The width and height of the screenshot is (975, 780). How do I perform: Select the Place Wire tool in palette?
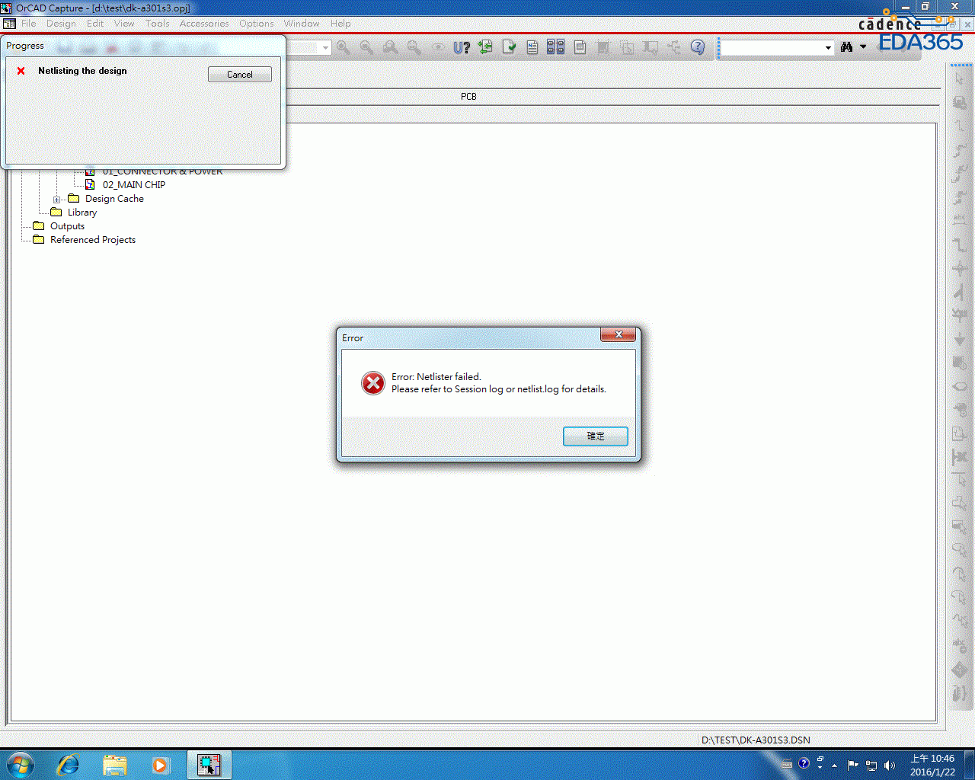[x=960, y=126]
